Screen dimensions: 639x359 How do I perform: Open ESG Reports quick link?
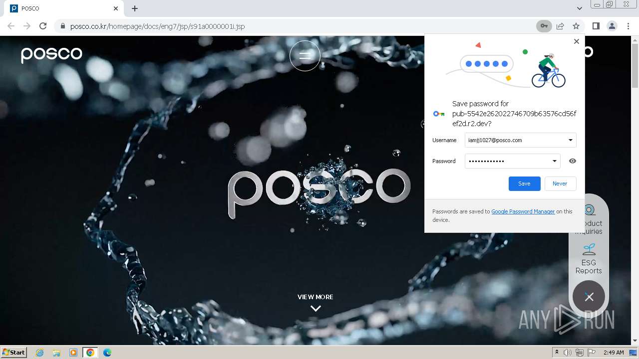pos(589,259)
